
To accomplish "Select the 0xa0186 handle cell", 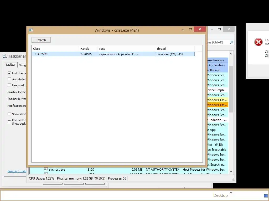I will point(86,54).
